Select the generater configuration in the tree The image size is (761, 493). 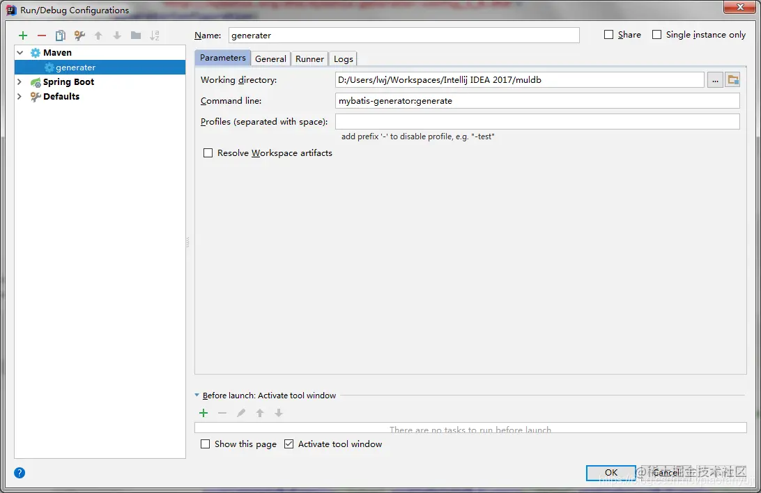click(100, 68)
